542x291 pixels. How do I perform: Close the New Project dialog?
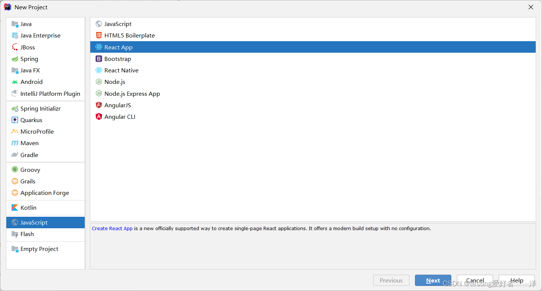531,7
